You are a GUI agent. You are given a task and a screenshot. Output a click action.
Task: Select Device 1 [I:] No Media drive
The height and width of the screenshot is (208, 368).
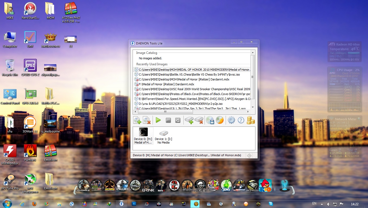click(x=163, y=136)
